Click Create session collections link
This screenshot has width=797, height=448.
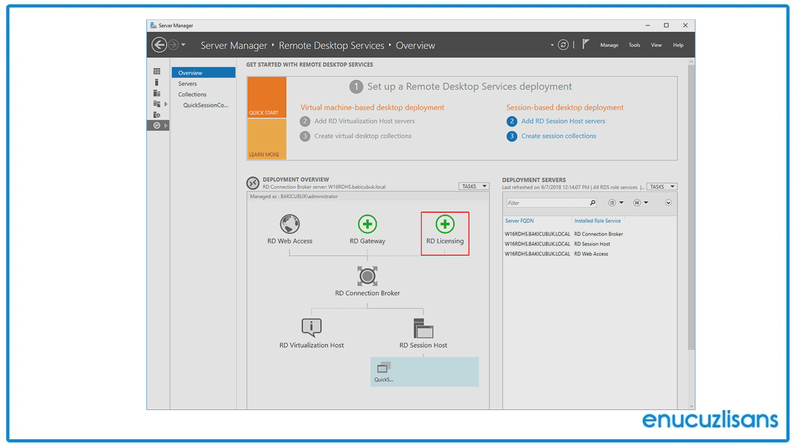(559, 136)
